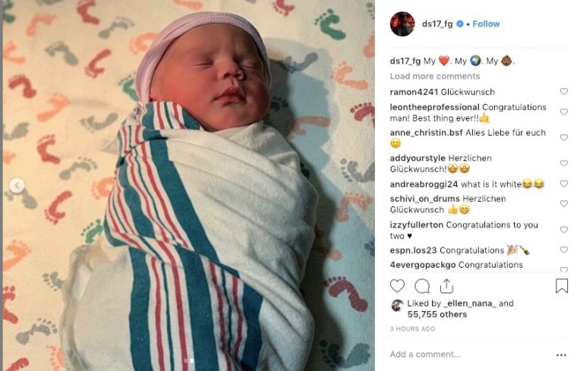Go to the previous photo with the left arrow

(17, 185)
